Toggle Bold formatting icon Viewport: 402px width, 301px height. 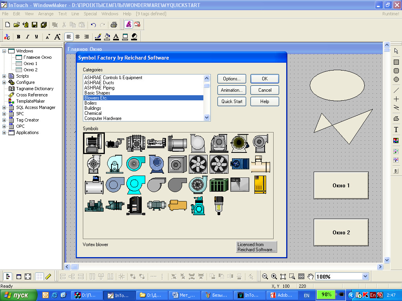click(18, 36)
